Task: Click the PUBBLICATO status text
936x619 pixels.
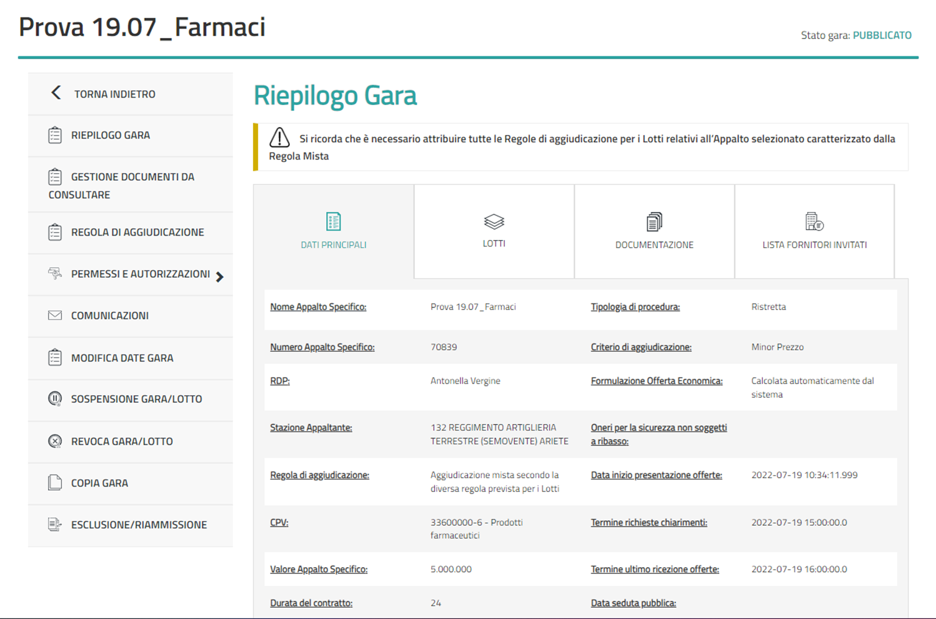Action: coord(882,35)
